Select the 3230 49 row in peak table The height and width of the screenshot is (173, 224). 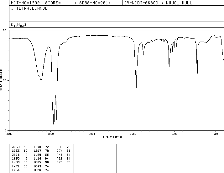(x=19, y=146)
